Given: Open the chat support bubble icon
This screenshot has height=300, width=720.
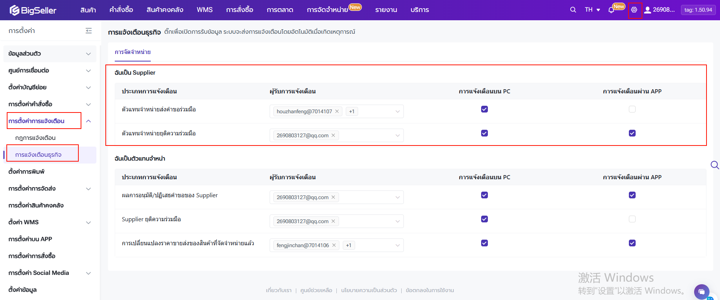Looking at the screenshot, I should point(702,291).
